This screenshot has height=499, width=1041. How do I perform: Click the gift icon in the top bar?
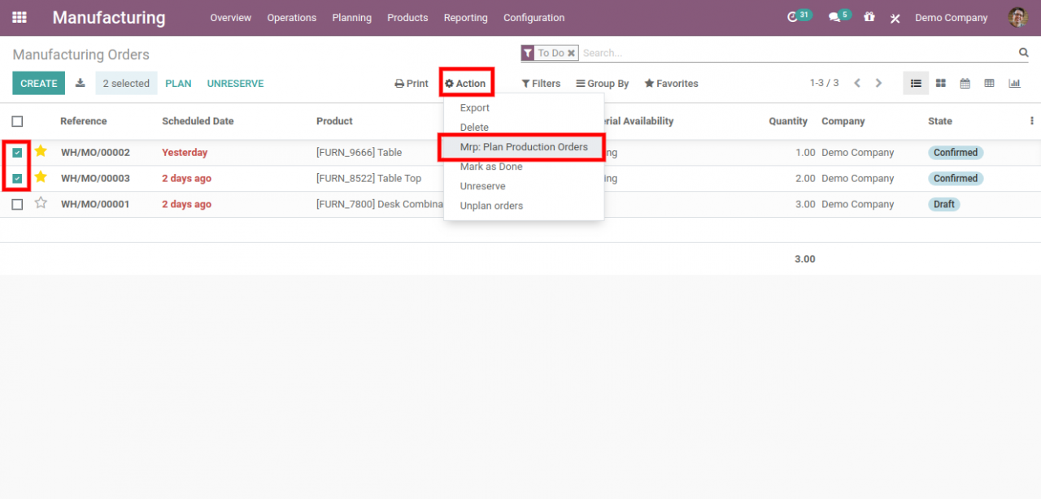[869, 17]
